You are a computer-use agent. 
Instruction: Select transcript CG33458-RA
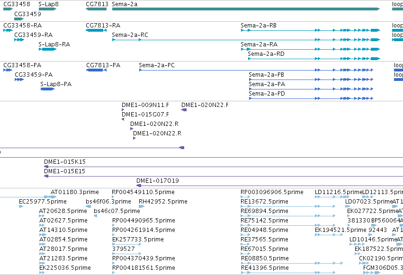(8, 30)
